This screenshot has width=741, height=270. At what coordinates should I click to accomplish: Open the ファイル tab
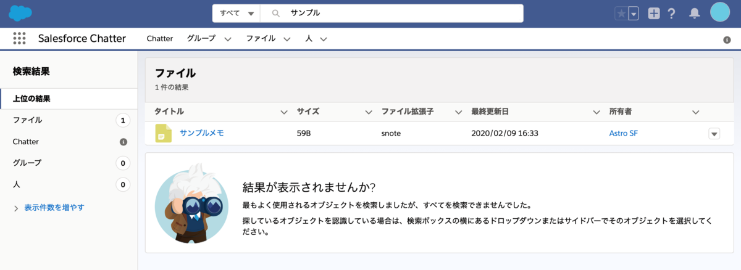point(261,38)
